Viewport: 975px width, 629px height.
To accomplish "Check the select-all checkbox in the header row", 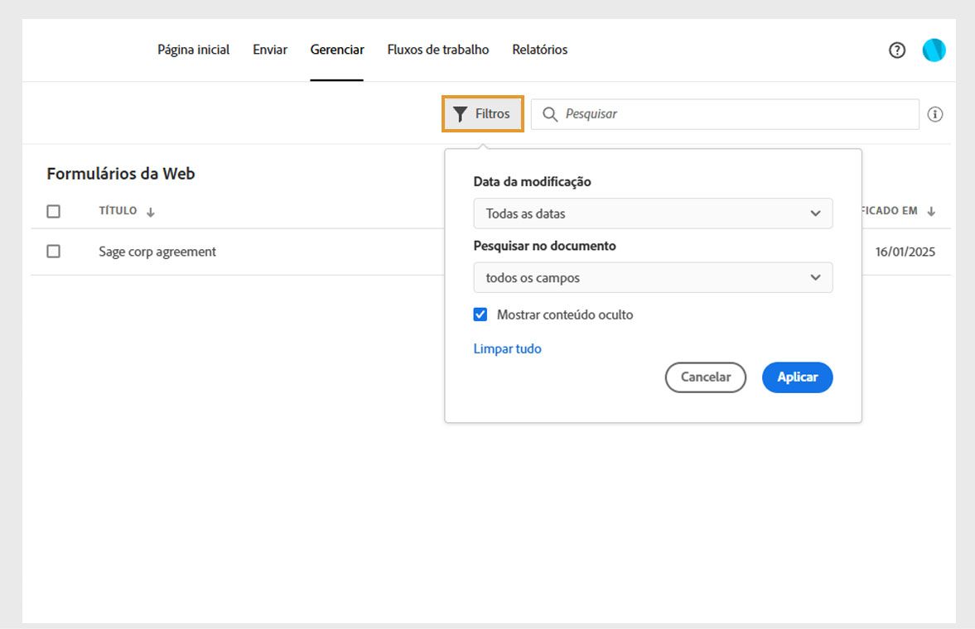I will (x=53, y=211).
